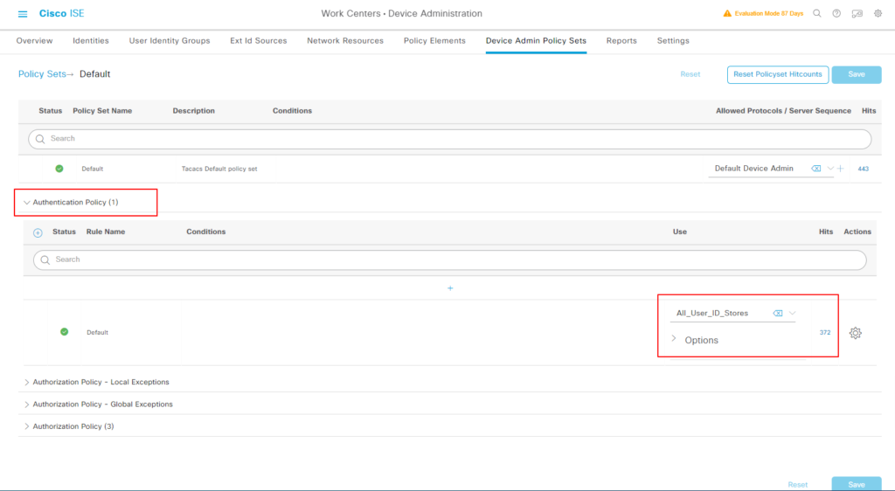The height and width of the screenshot is (491, 895).
Task: Expand the Options section
Action: [674, 339]
